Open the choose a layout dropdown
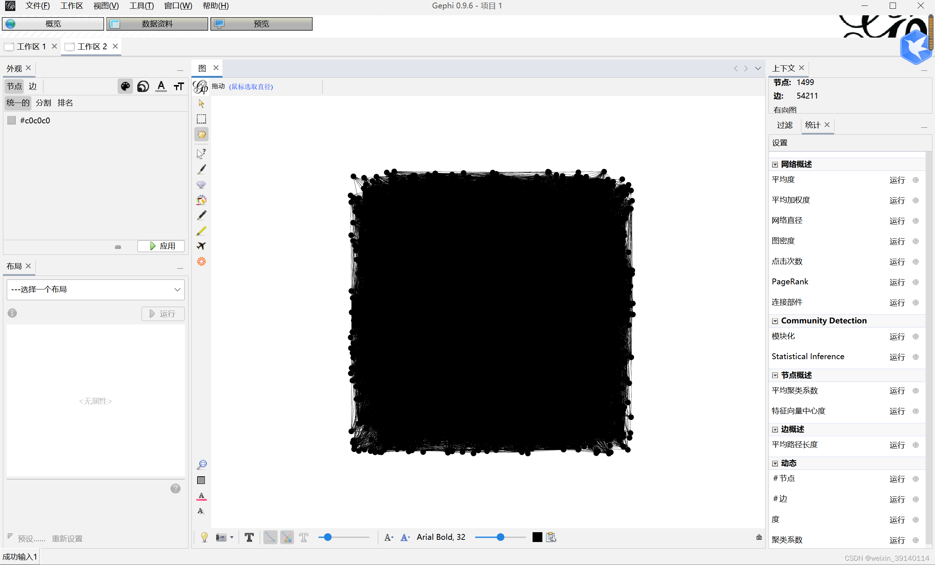The width and height of the screenshot is (935, 565). (x=96, y=289)
